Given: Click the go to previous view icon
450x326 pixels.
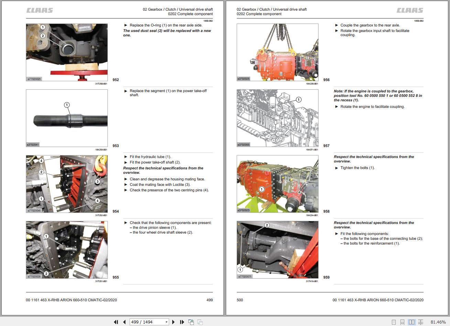Looking at the screenshot, I should point(191,322).
